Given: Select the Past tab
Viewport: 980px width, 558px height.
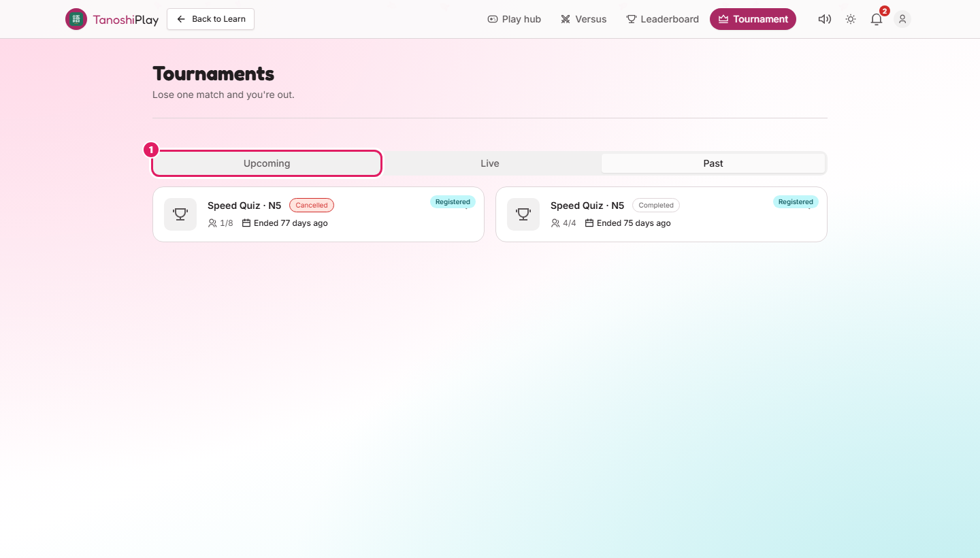Looking at the screenshot, I should coord(713,163).
